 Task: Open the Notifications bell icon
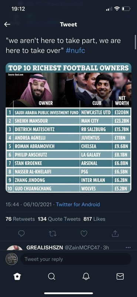coord(86,277)
